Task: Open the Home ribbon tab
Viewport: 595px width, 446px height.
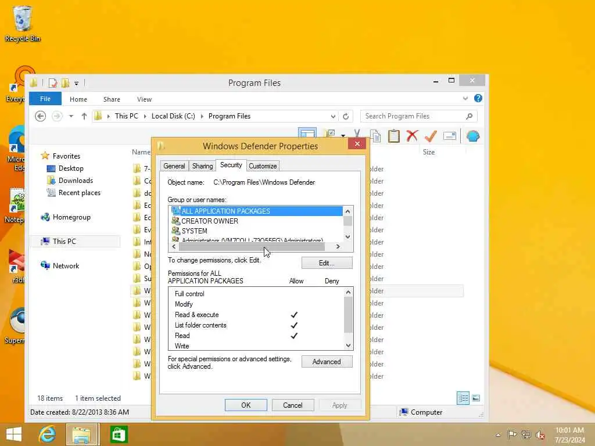Action: (x=78, y=99)
